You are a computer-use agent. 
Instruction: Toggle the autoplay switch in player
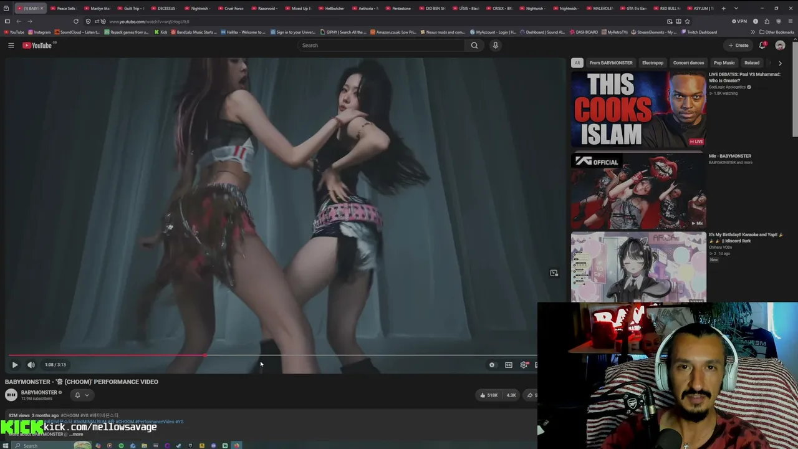(492, 365)
